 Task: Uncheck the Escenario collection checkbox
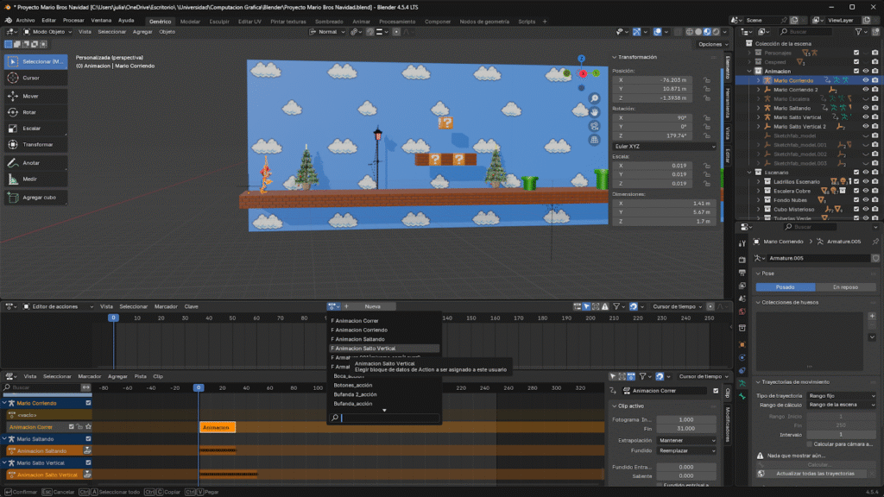[856, 173]
